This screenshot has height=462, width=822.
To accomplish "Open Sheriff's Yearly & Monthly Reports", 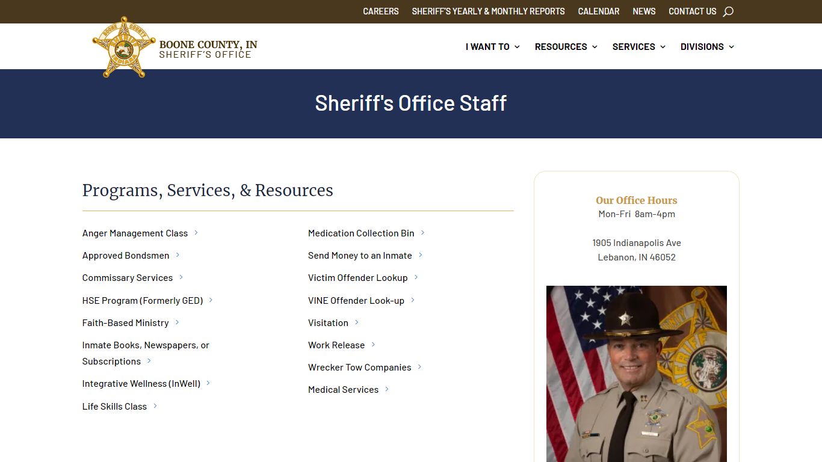I will tap(488, 11).
